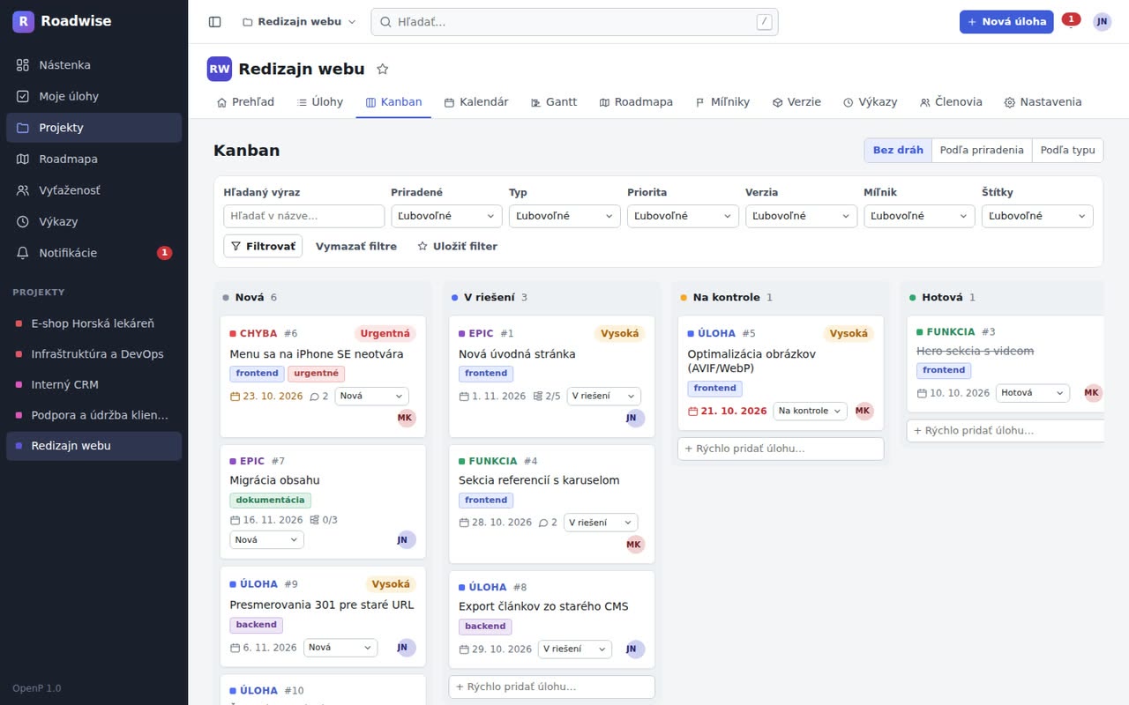Screen dimensions: 1129x705
Task: Click the RW project badge
Action: click(220, 69)
